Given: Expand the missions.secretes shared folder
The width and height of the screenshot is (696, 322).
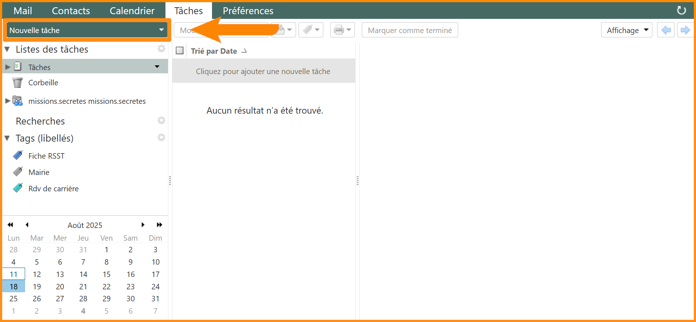Looking at the screenshot, I should [8, 101].
